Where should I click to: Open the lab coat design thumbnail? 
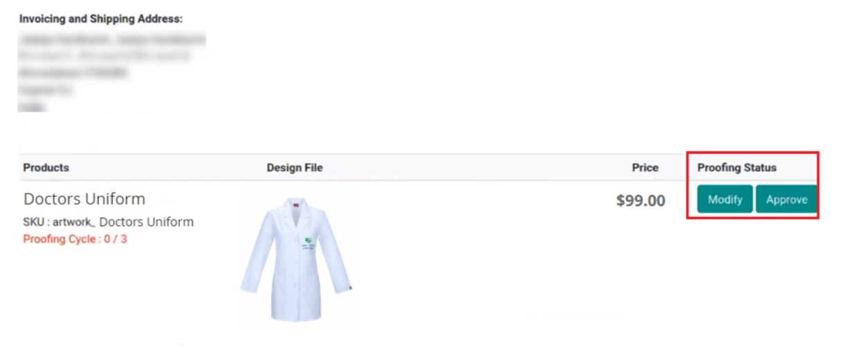(x=297, y=259)
